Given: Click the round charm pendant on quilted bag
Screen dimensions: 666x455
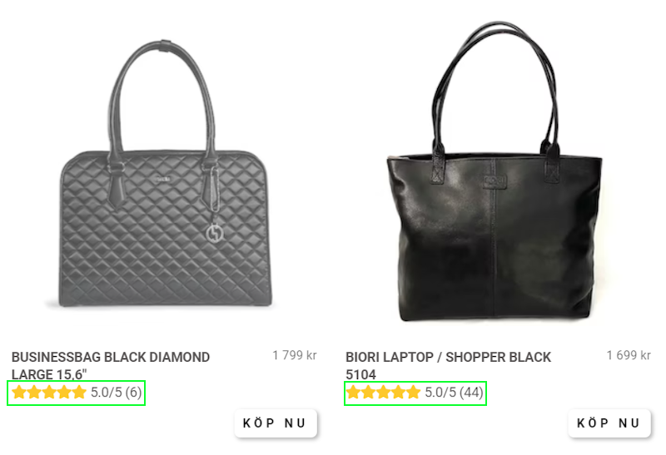Looking at the screenshot, I should pos(215,234).
